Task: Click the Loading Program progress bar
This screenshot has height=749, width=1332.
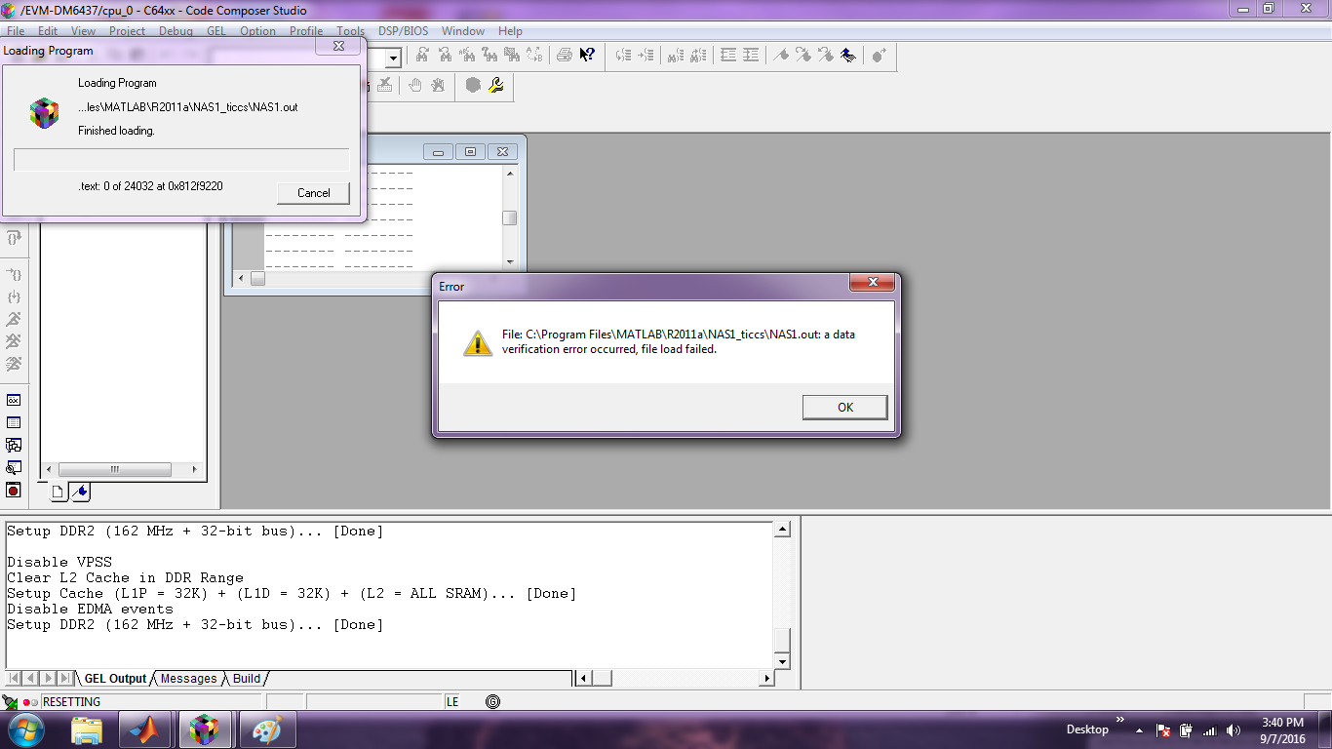Action: pos(181,160)
